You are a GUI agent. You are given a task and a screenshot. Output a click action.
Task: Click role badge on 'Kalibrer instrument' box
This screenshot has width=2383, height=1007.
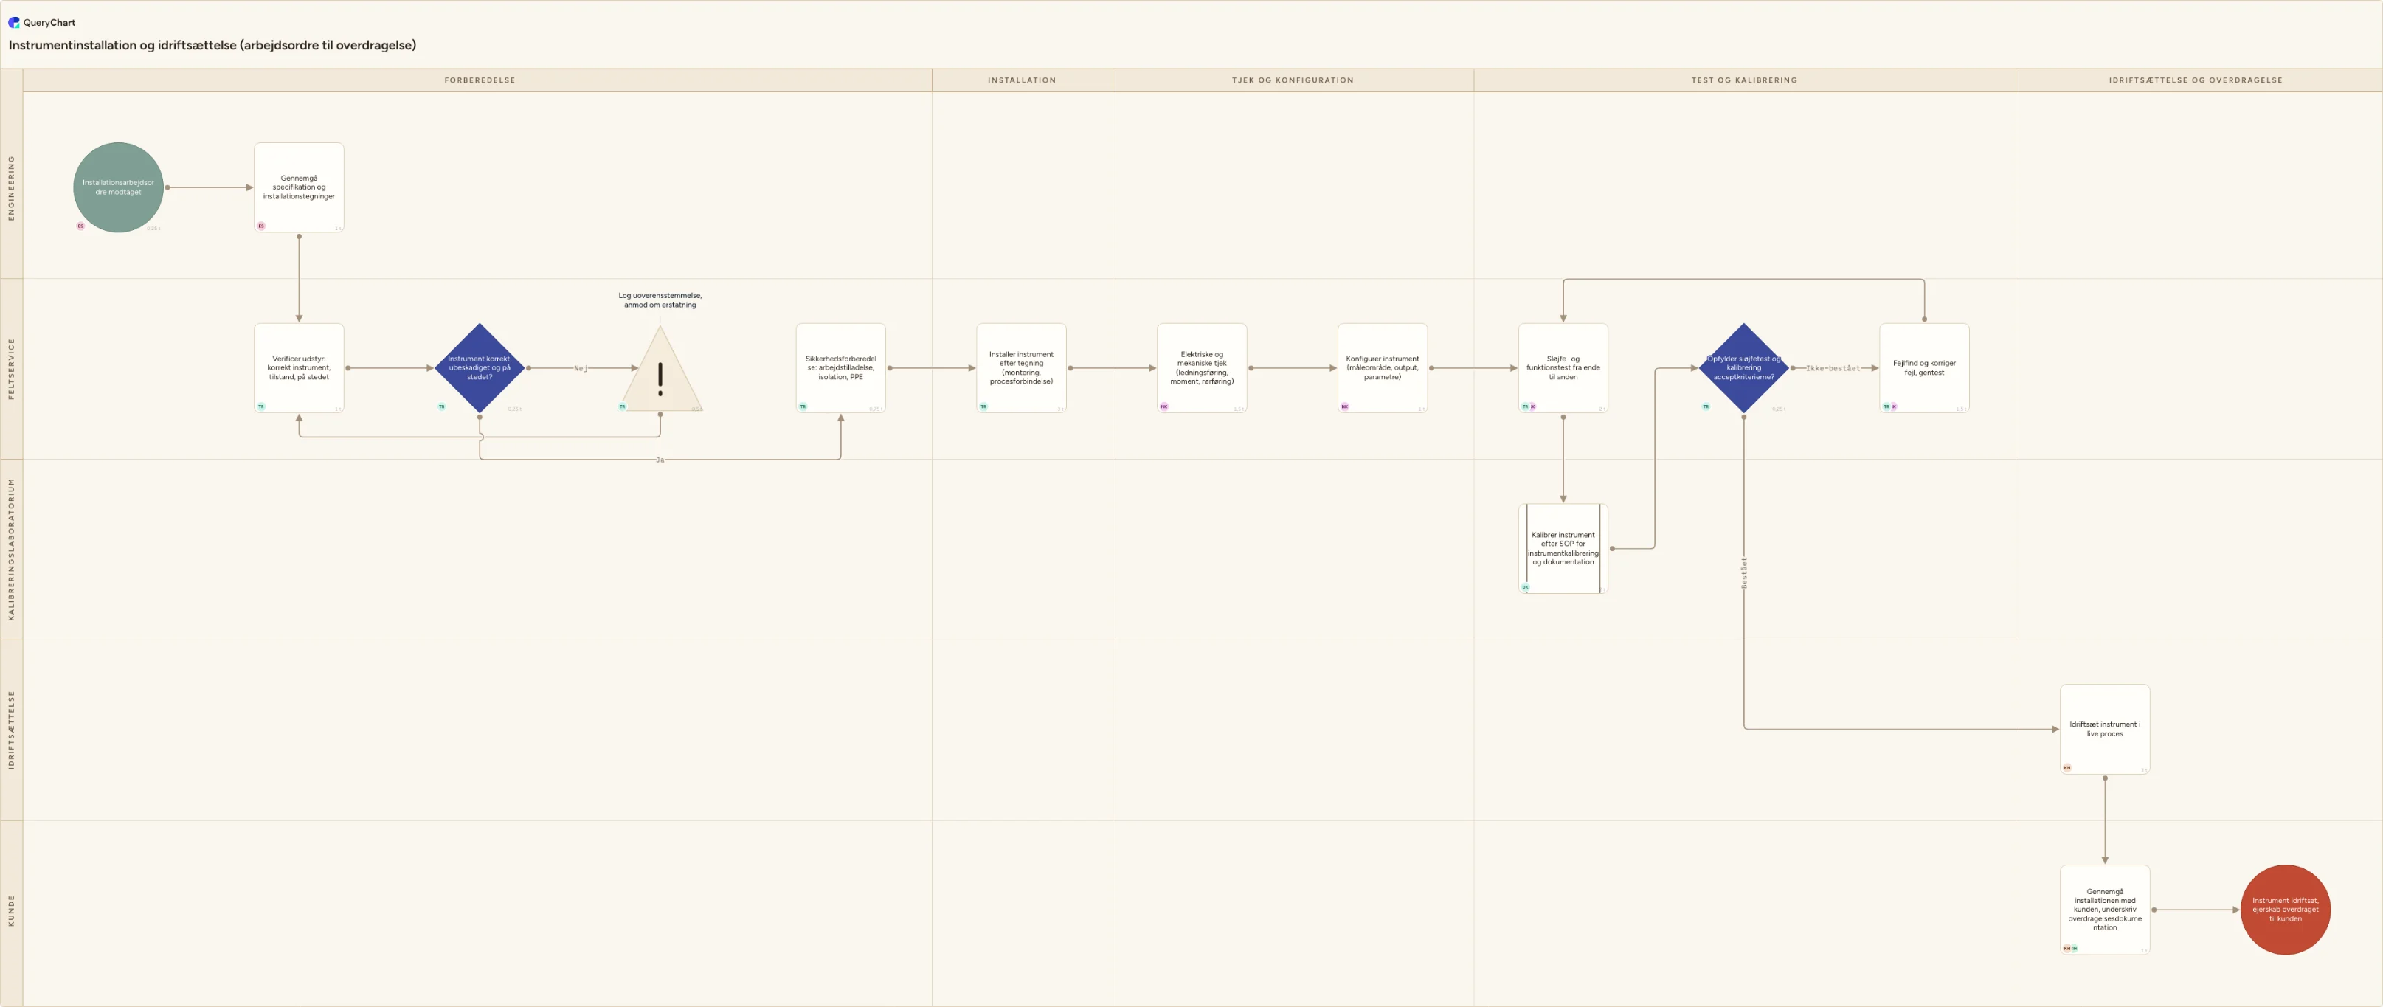coord(1526,587)
